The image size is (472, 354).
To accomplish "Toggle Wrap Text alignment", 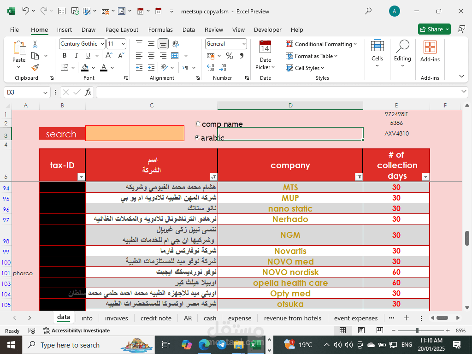I will (x=177, y=44).
